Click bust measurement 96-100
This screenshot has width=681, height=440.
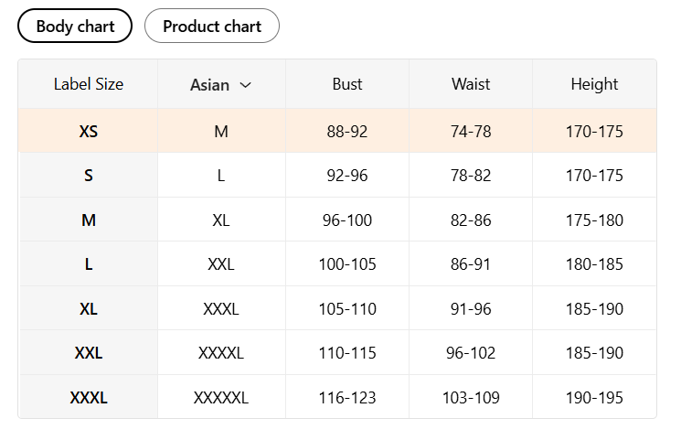(x=347, y=220)
